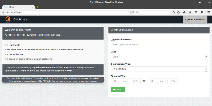This screenshot has width=212, height=106.
Task: Click the Financial Year label
Action: point(118,76)
